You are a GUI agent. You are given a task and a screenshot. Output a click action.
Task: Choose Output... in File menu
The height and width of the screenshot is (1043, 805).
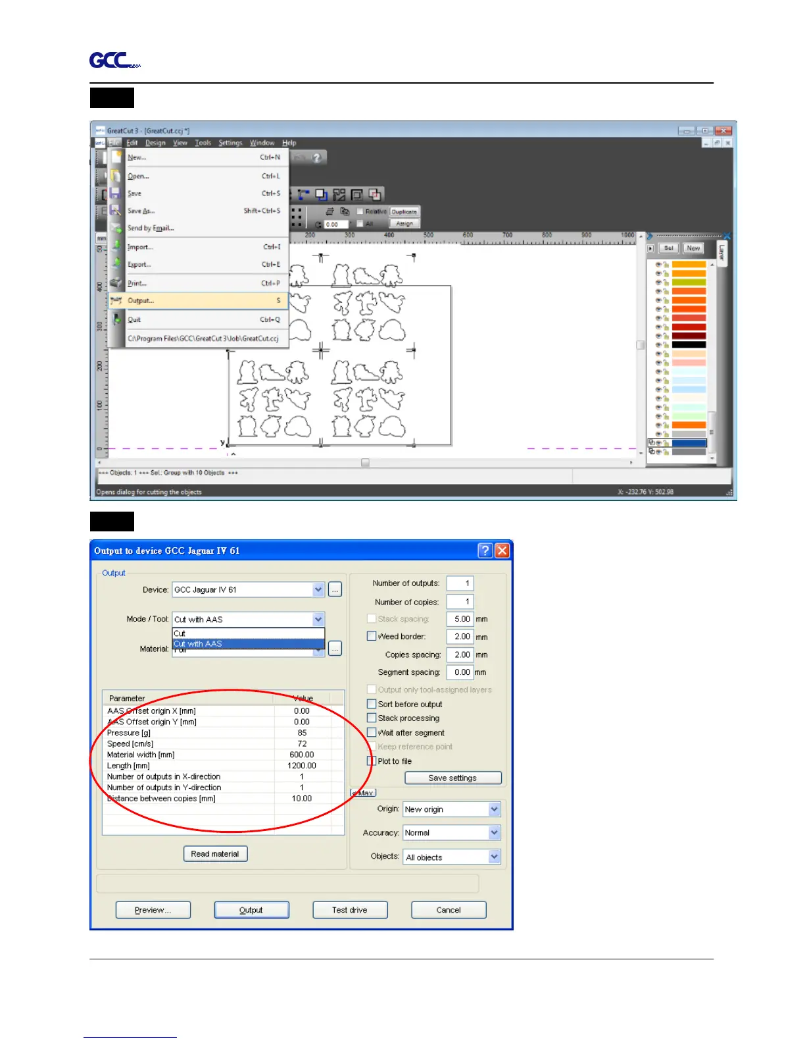click(x=198, y=301)
